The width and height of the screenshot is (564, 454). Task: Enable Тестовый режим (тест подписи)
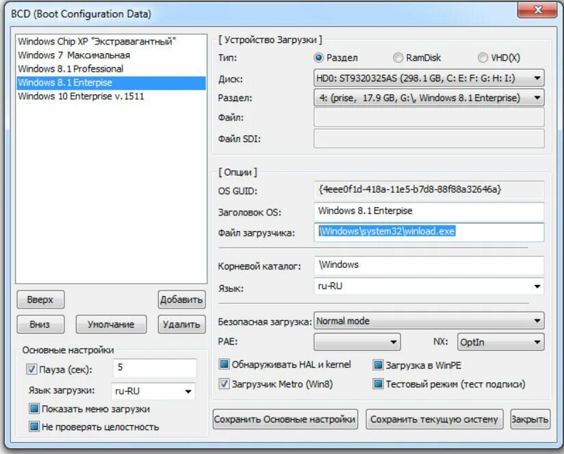379,384
